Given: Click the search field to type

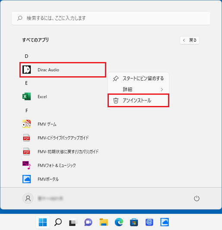Looking at the screenshot, I should 111,18.
